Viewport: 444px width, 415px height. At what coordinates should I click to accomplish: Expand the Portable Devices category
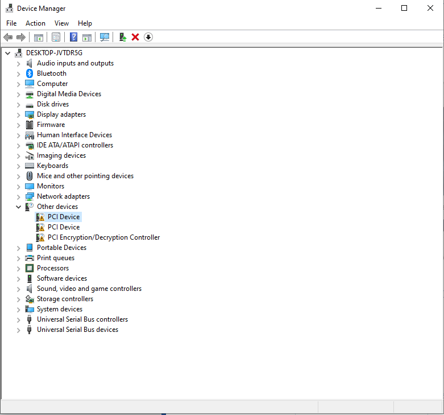point(19,248)
